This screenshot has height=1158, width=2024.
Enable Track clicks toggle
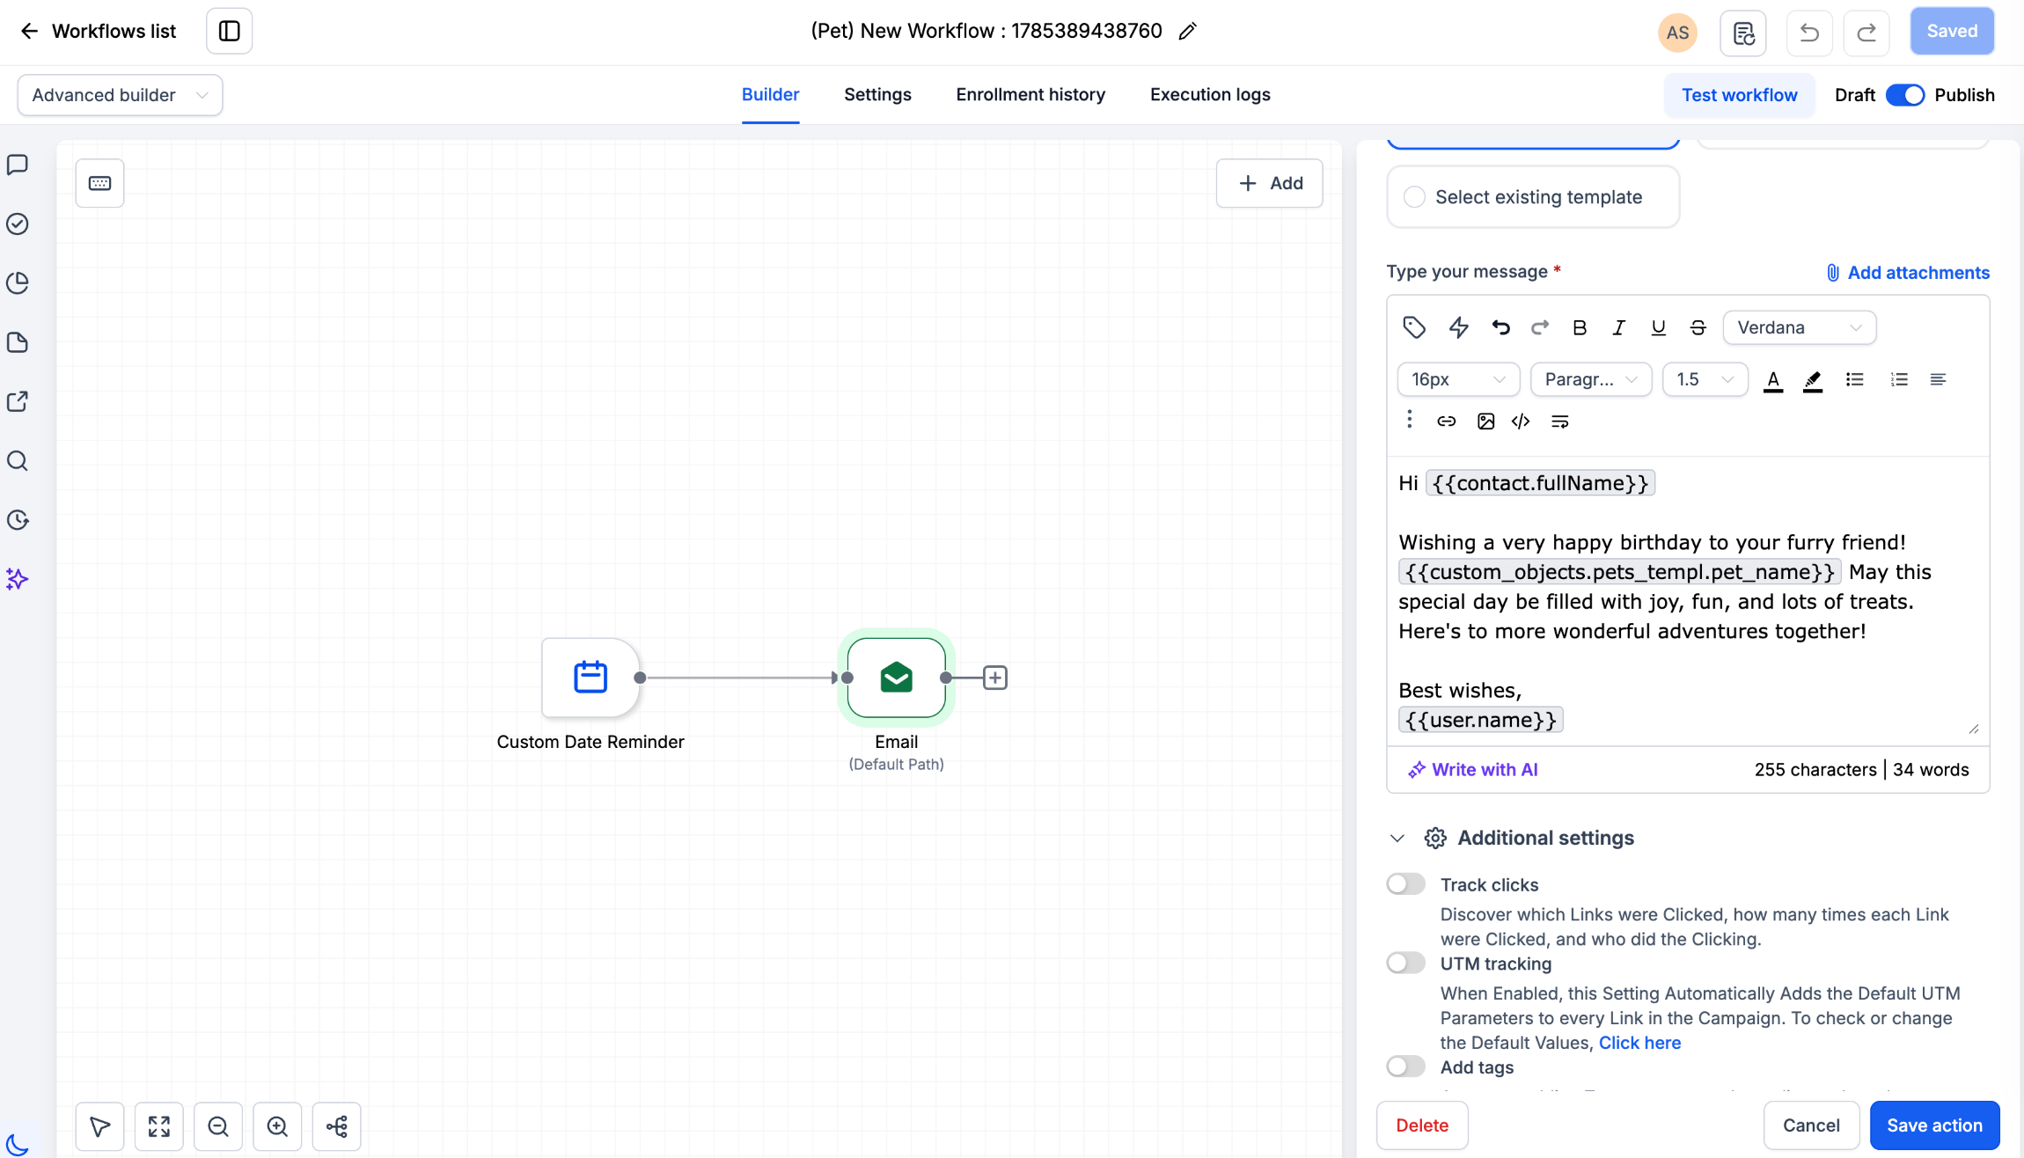[1405, 883]
